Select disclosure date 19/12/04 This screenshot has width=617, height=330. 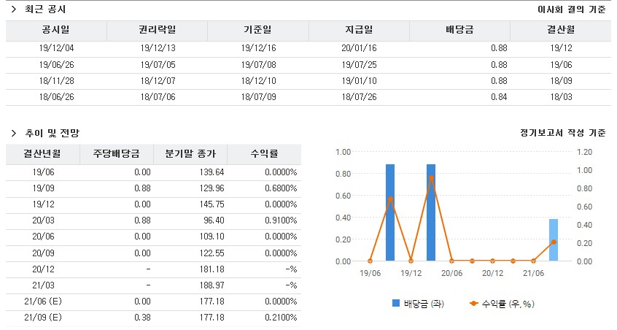56,48
